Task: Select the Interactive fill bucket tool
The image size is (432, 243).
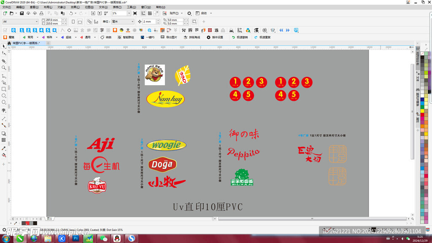Action: [3, 155]
